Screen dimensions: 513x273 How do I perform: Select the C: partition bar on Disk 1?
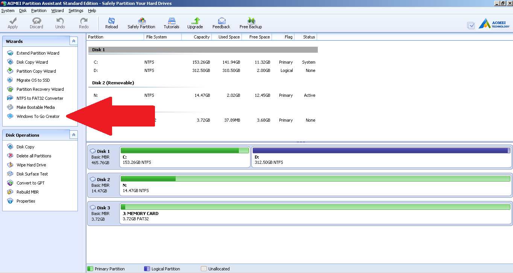coord(185,157)
